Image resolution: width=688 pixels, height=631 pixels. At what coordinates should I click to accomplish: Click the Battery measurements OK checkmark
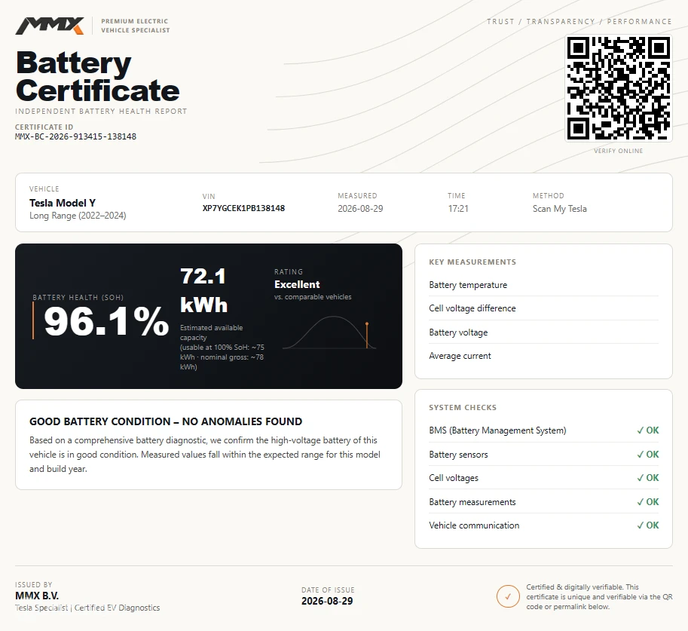point(647,501)
